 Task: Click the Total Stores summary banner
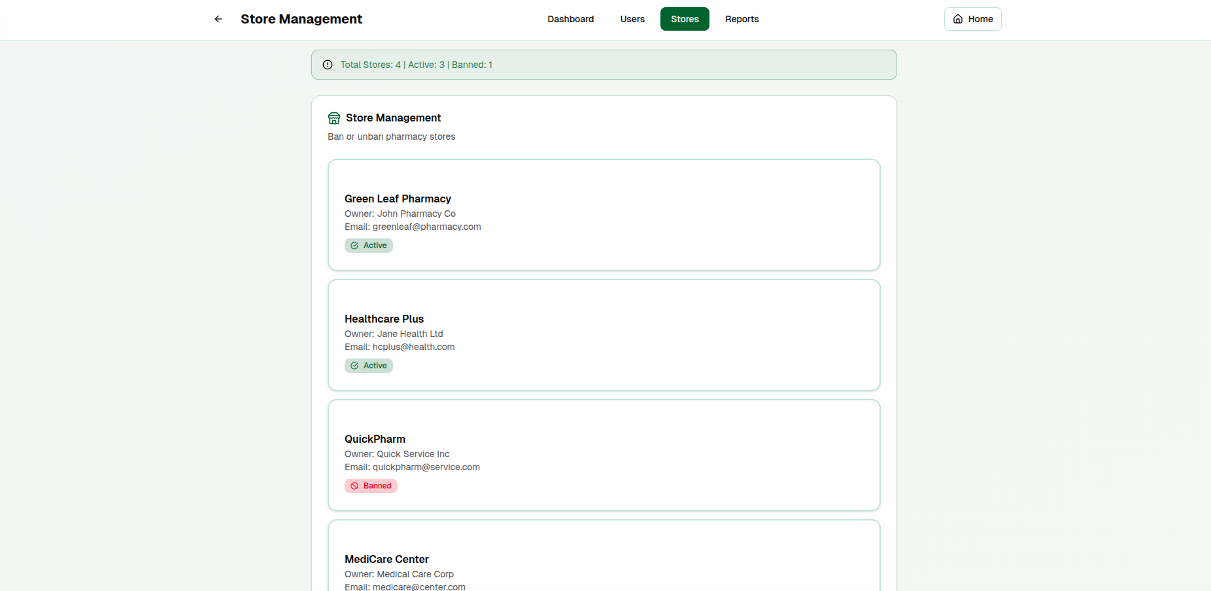click(604, 65)
